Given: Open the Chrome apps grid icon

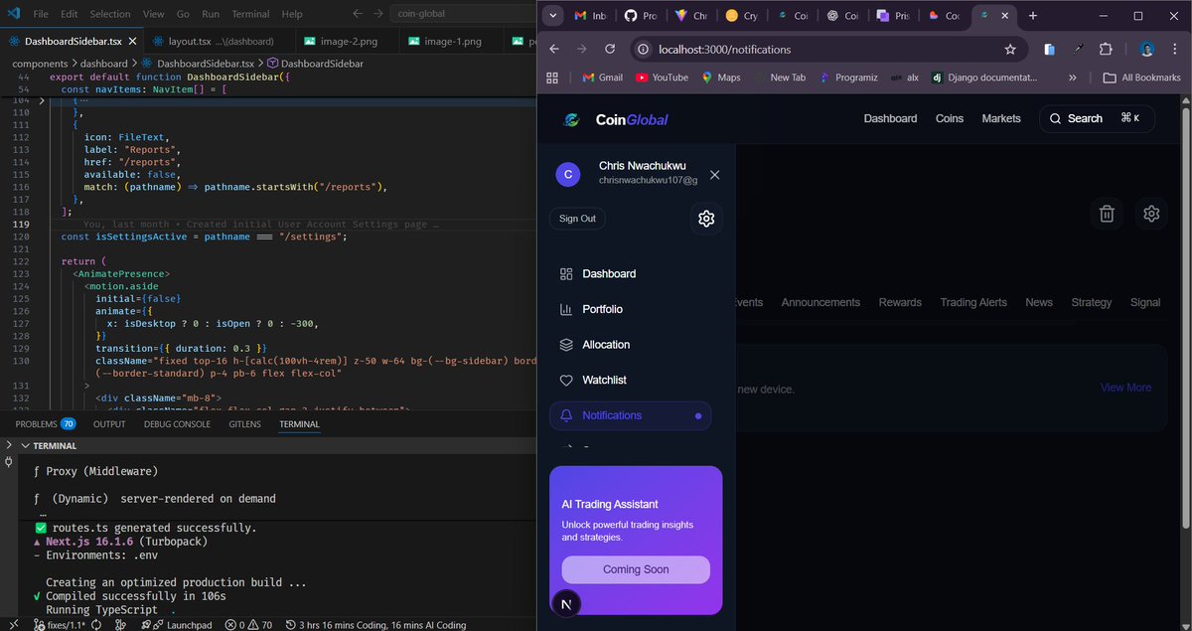Looking at the screenshot, I should [552, 78].
